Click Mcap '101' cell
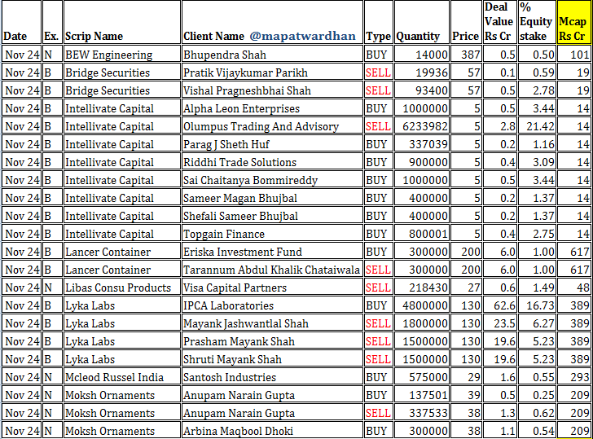The image size is (593, 439). click(574, 55)
